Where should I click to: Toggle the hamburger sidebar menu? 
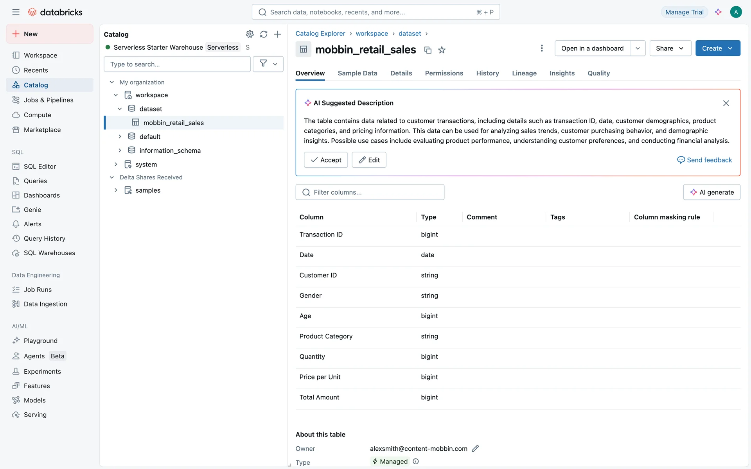coord(16,12)
